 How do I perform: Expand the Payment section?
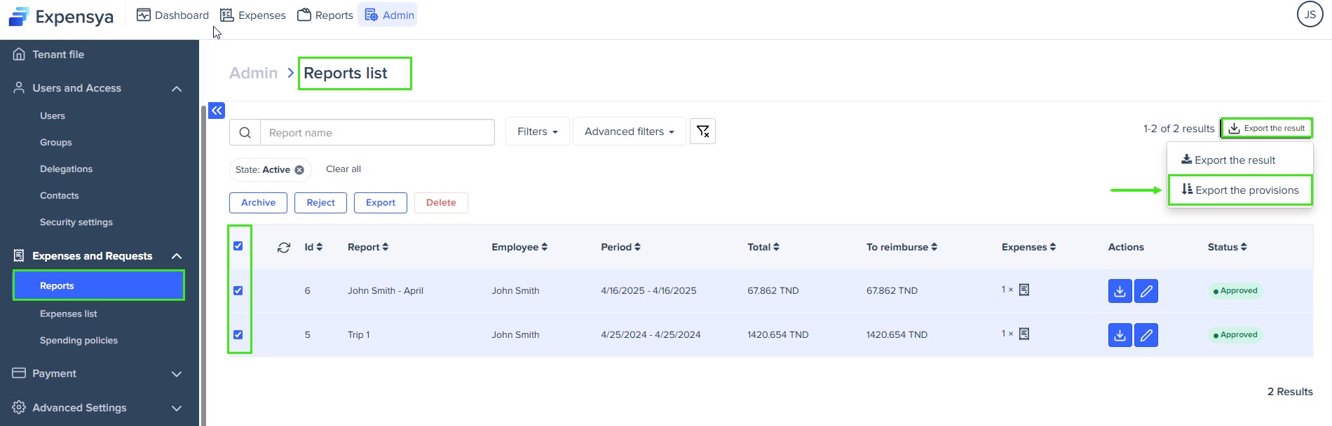point(177,374)
